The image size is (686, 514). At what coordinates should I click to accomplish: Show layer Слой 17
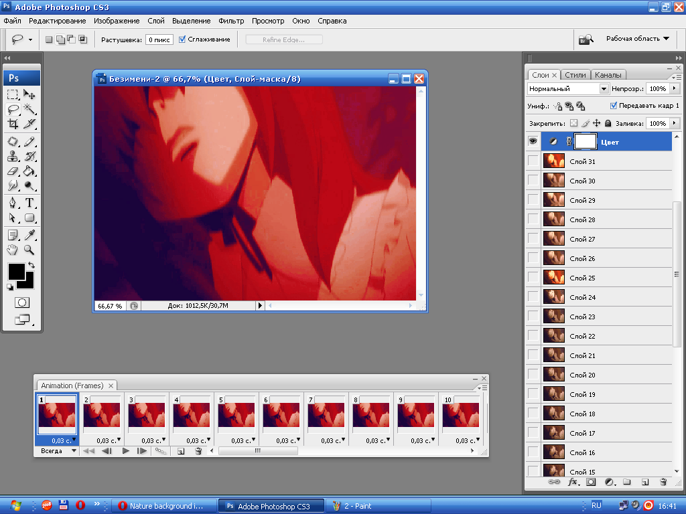[x=533, y=433]
